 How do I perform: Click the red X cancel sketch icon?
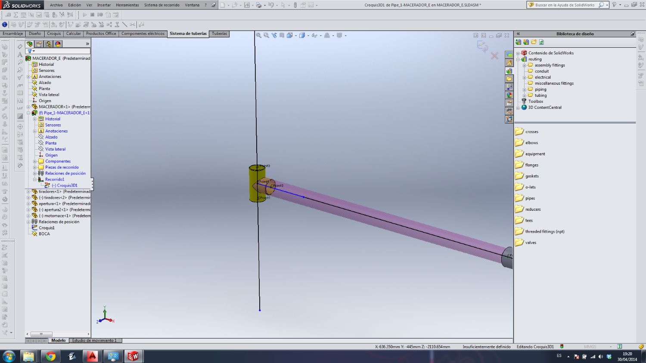pos(494,55)
